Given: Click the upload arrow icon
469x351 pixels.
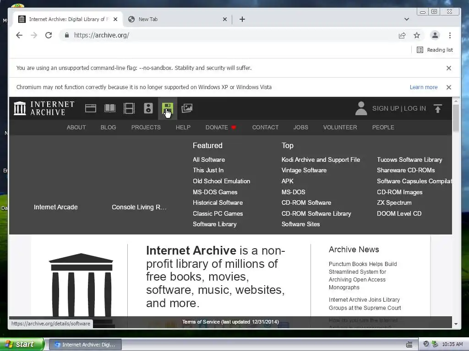Looking at the screenshot, I should pyautogui.click(x=437, y=109).
